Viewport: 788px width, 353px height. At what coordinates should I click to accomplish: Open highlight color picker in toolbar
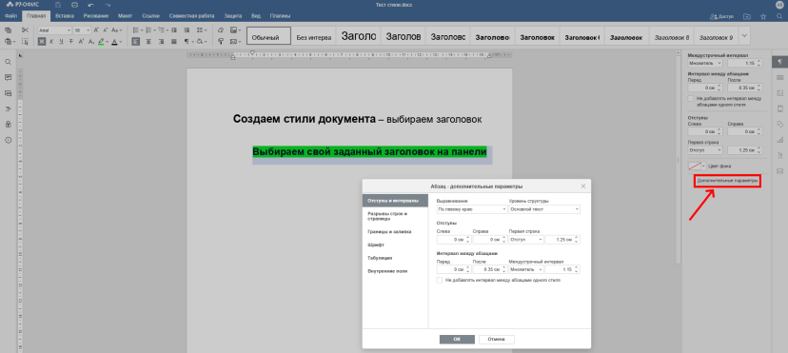[108, 41]
